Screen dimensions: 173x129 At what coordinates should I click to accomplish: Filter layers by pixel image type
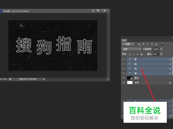[x=139, y=44]
